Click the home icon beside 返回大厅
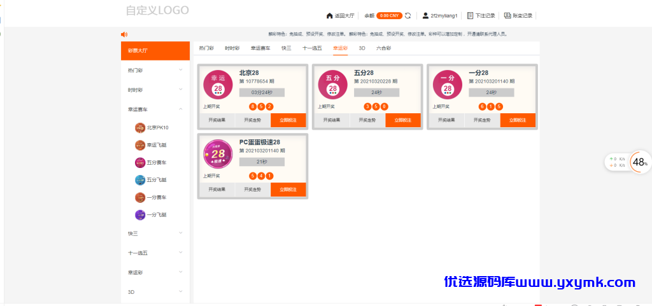Viewport: 652px width, 306px height. [x=329, y=16]
